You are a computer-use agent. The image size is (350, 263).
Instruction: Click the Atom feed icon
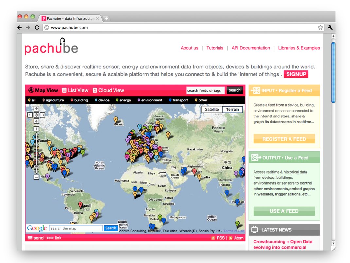coord(230,238)
